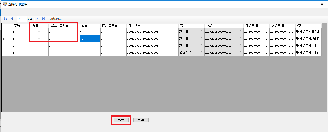Click the 订货日期 column header
328x132 pixels.
coord(256,26)
